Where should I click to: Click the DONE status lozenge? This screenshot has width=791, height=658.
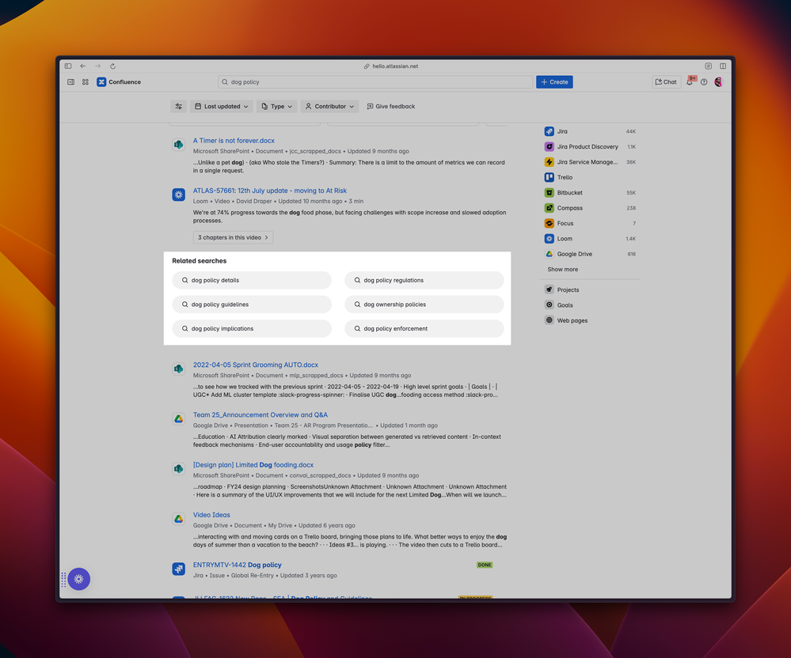point(485,565)
